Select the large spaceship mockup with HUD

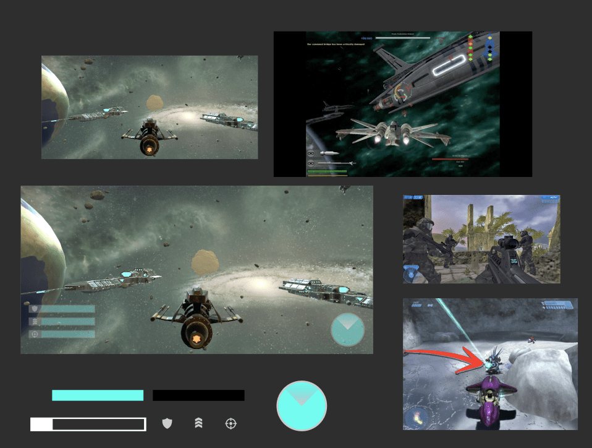[x=197, y=270]
